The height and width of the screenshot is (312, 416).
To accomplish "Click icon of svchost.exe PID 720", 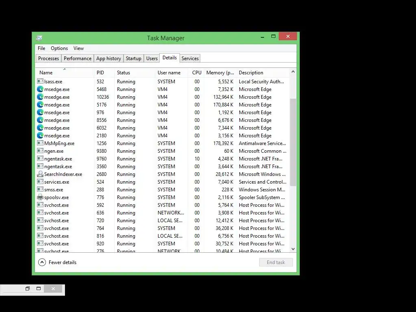I will (40, 220).
